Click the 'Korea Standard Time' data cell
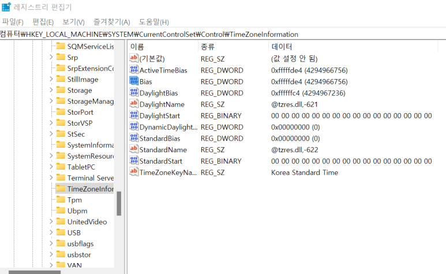Screen dimensions: 446x274 coord(305,172)
